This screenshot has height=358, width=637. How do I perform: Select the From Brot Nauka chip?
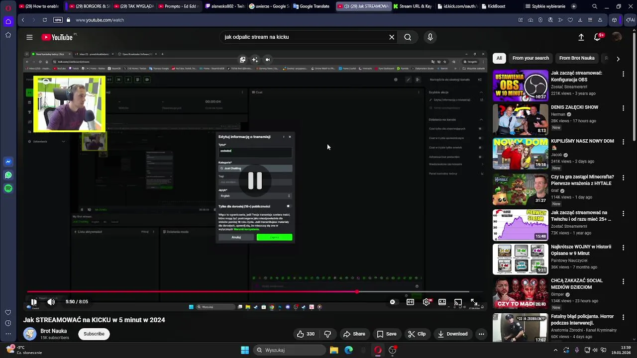coord(577,58)
